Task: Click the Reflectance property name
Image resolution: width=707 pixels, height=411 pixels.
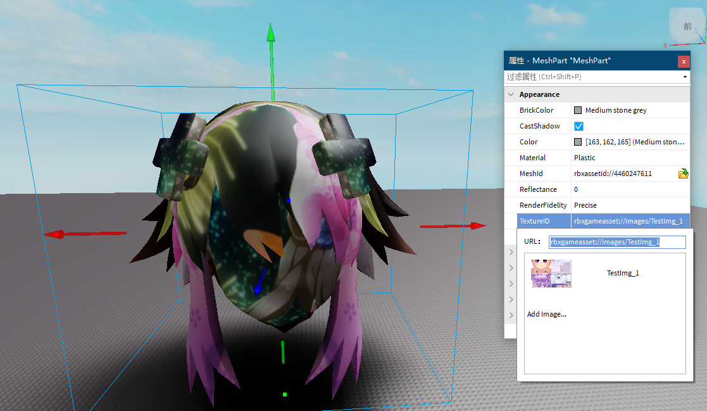Action: pyautogui.click(x=538, y=189)
